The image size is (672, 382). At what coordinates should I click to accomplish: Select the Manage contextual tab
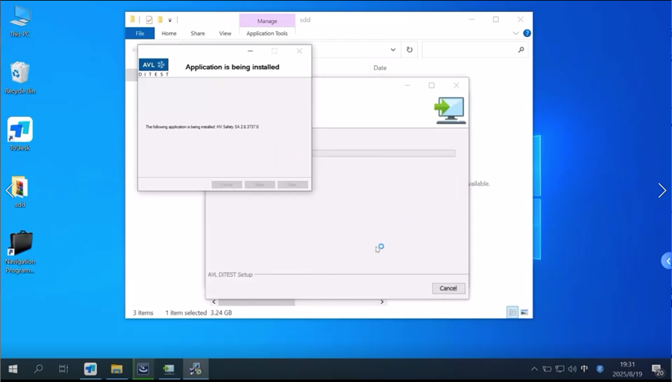coord(267,20)
